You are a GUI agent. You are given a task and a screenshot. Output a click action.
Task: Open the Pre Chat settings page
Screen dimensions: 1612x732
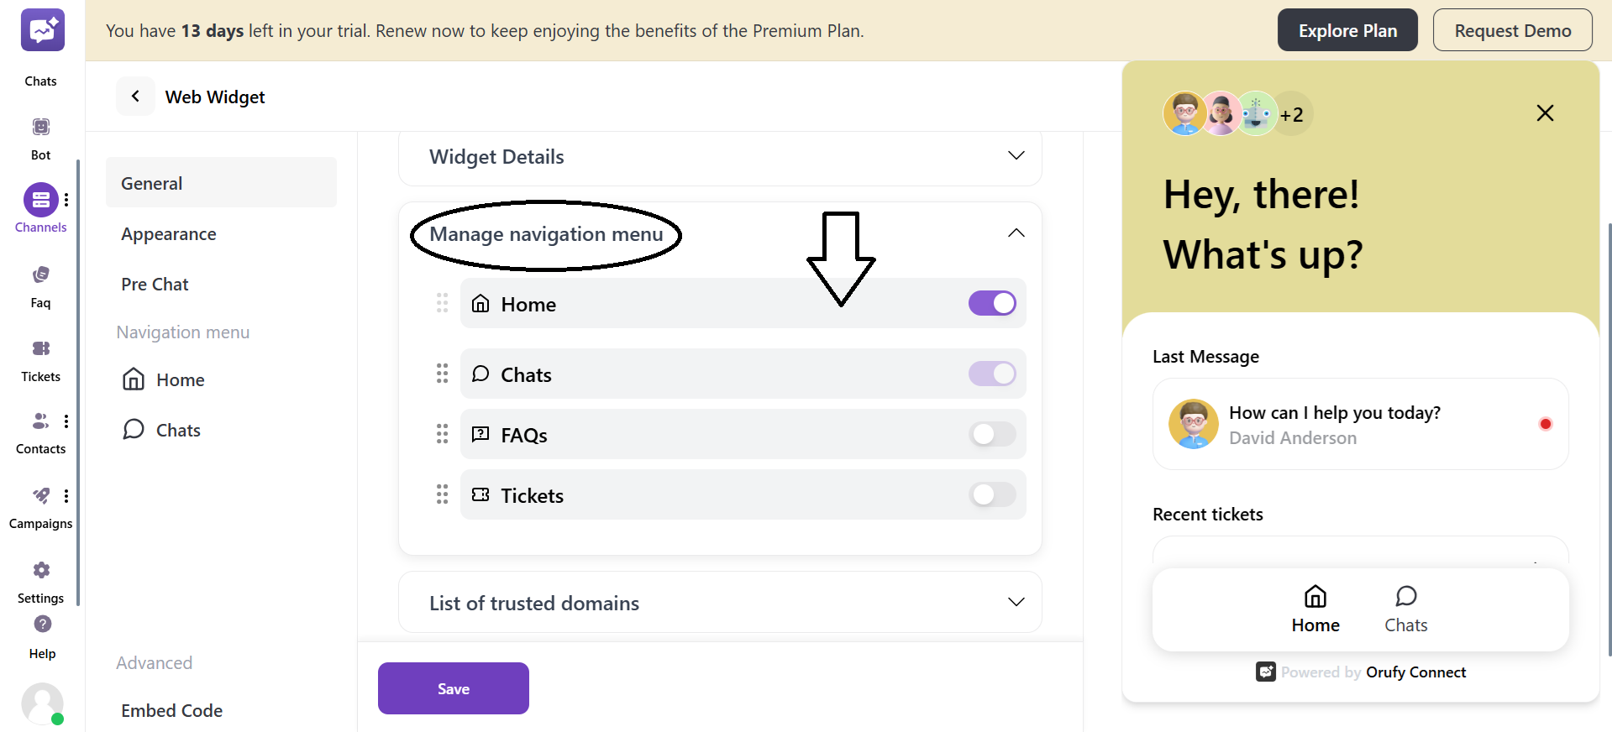[x=155, y=284]
